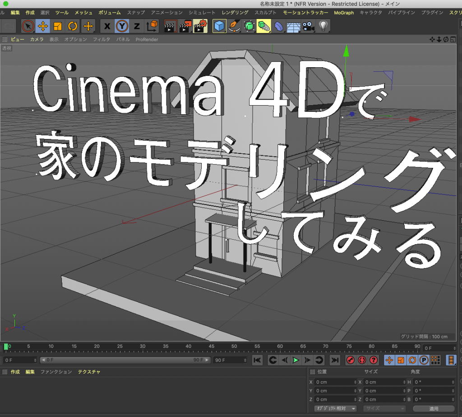Click the keyframe selection question mark button

(374, 360)
